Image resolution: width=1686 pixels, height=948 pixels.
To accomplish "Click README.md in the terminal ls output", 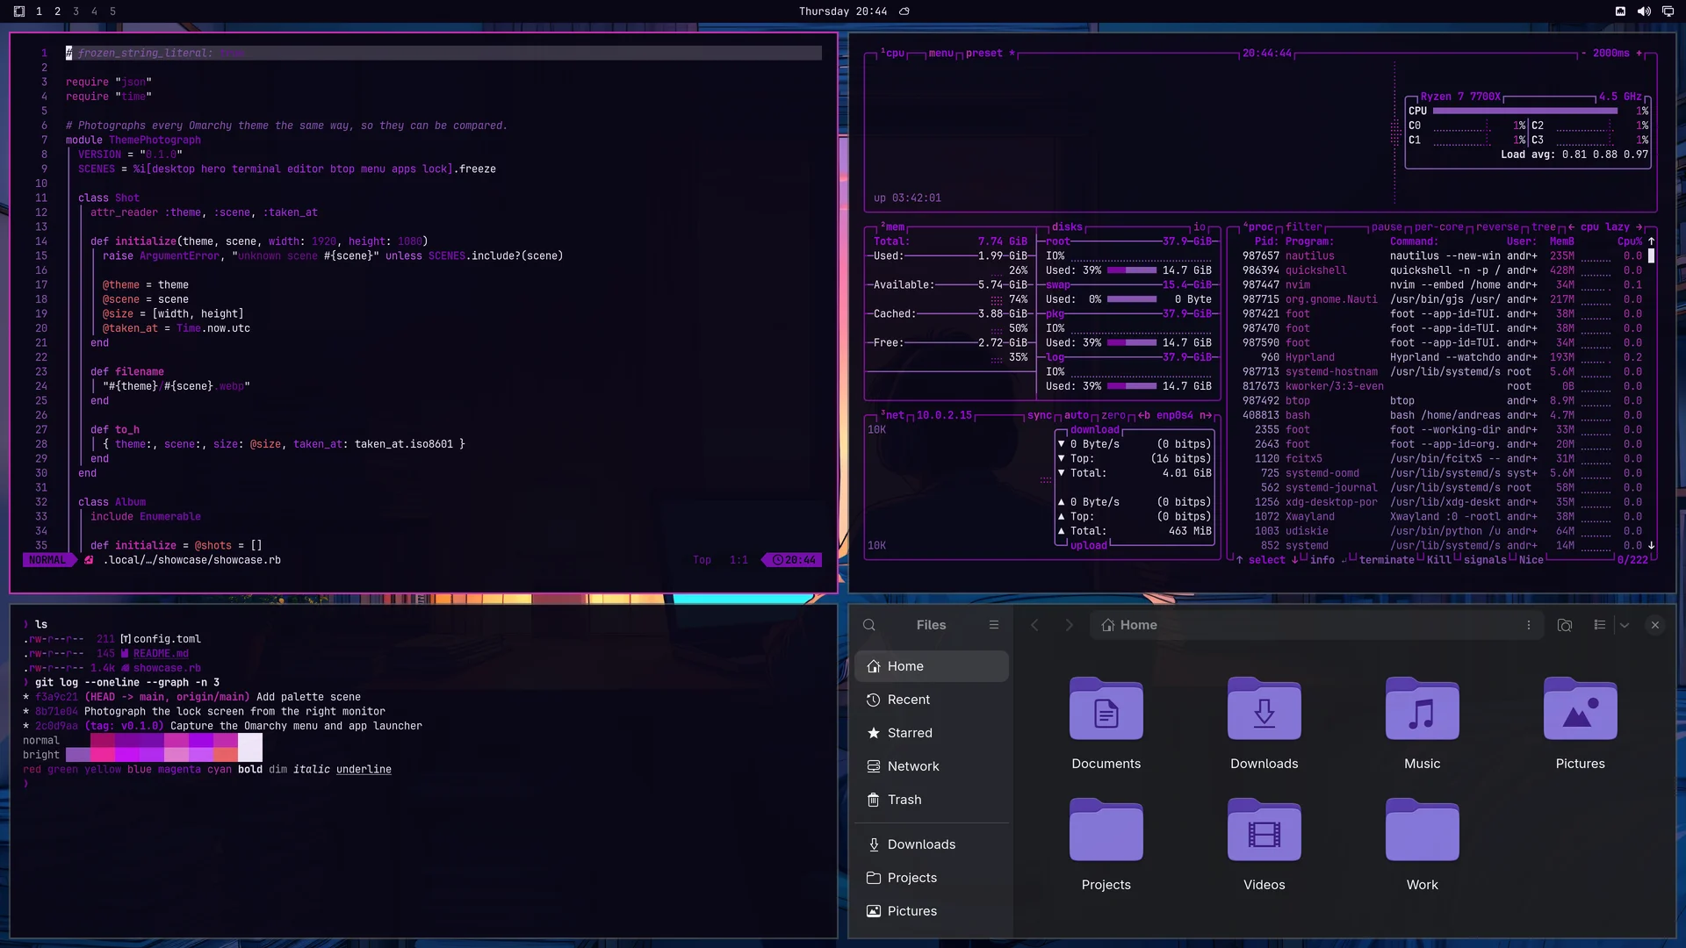I will tap(161, 654).
